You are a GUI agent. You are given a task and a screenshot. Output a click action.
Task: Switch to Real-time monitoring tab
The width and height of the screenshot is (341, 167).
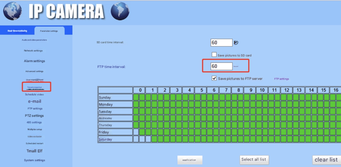click(17, 31)
